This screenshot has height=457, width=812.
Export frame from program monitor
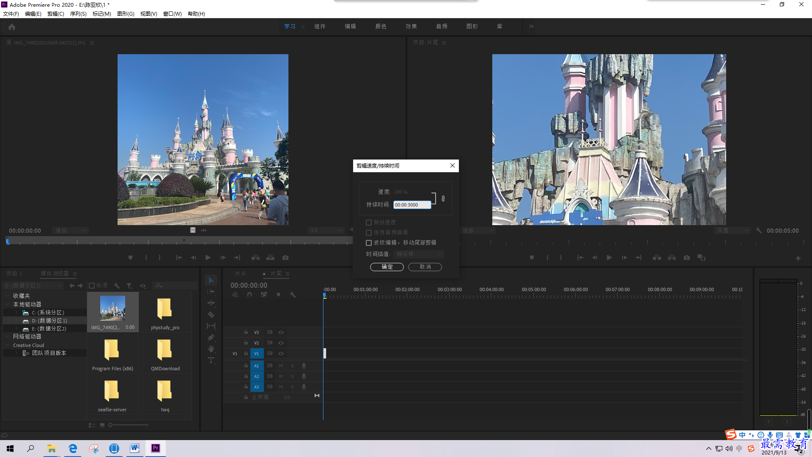[686, 257]
